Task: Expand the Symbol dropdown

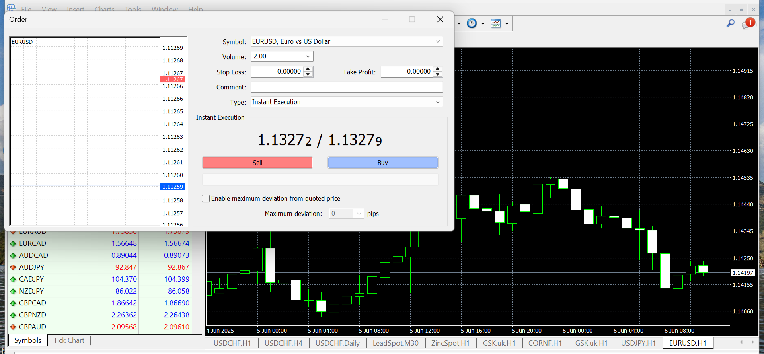Action: (437, 41)
